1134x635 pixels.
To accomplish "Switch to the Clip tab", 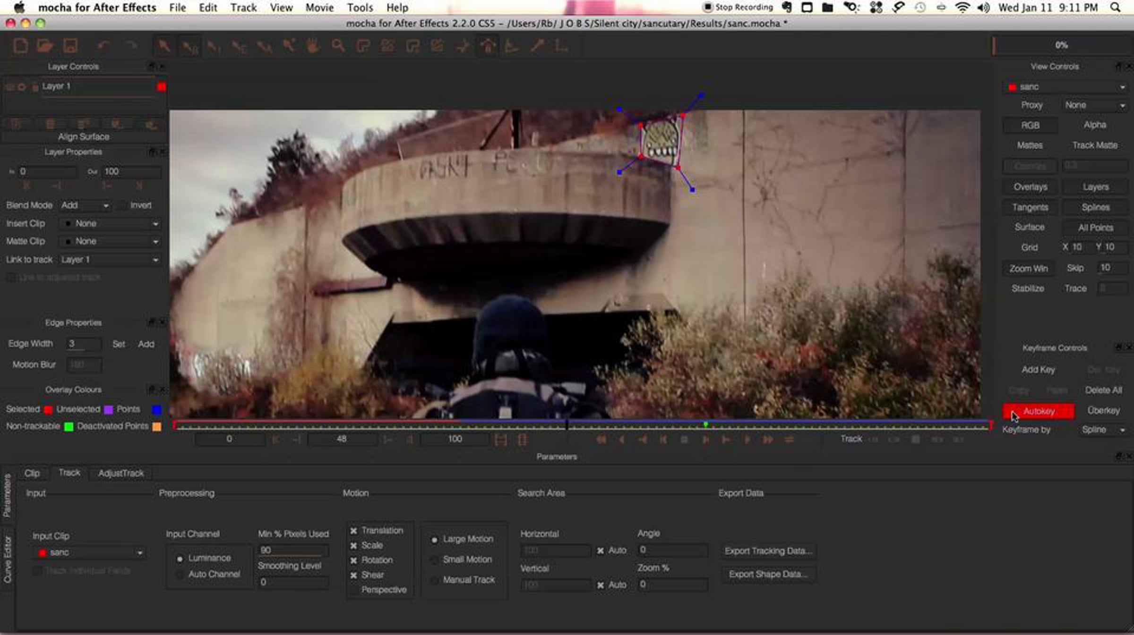I will point(32,473).
